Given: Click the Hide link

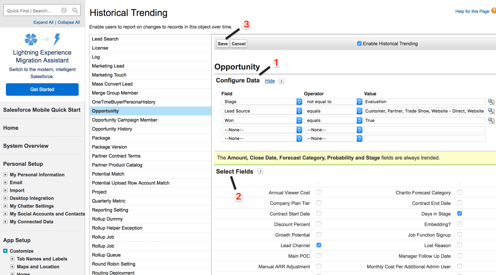Looking at the screenshot, I should point(270,81).
